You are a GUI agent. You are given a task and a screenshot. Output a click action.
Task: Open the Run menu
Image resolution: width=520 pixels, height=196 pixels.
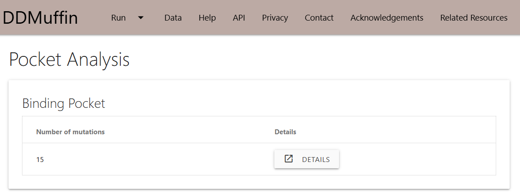(x=119, y=18)
